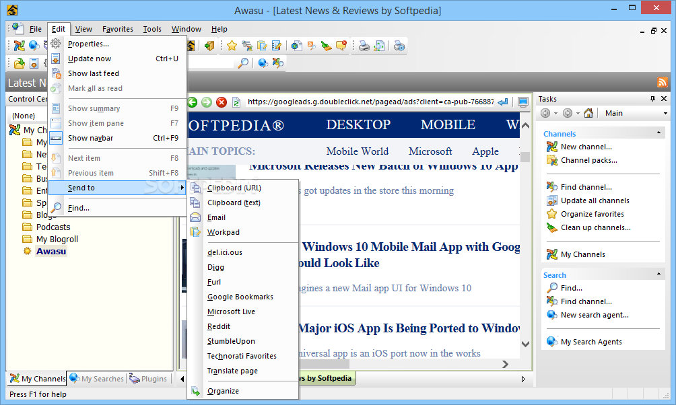Viewport: 676px width, 405px height.
Task: Switch to the Plugins tab
Action: point(149,379)
